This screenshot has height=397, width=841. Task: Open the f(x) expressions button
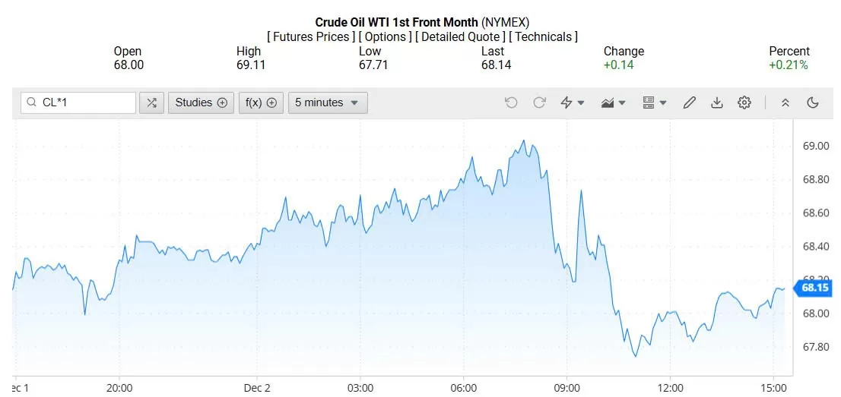pyautogui.click(x=261, y=102)
